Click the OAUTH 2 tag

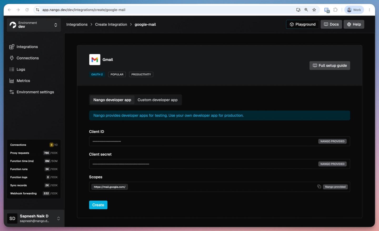click(x=97, y=74)
